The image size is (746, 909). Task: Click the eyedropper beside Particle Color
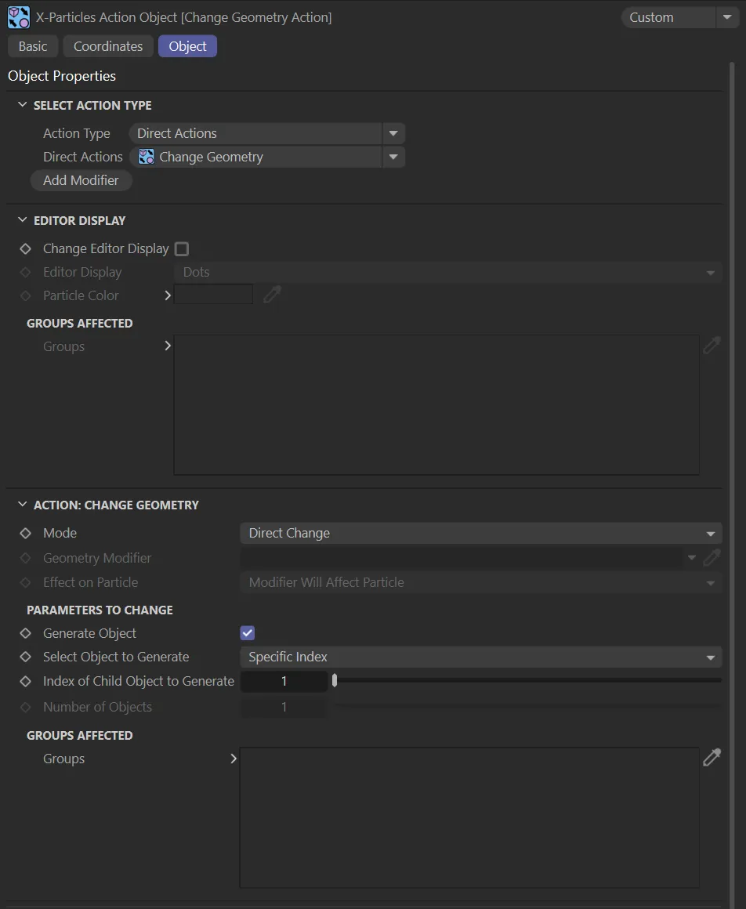pyautogui.click(x=272, y=295)
